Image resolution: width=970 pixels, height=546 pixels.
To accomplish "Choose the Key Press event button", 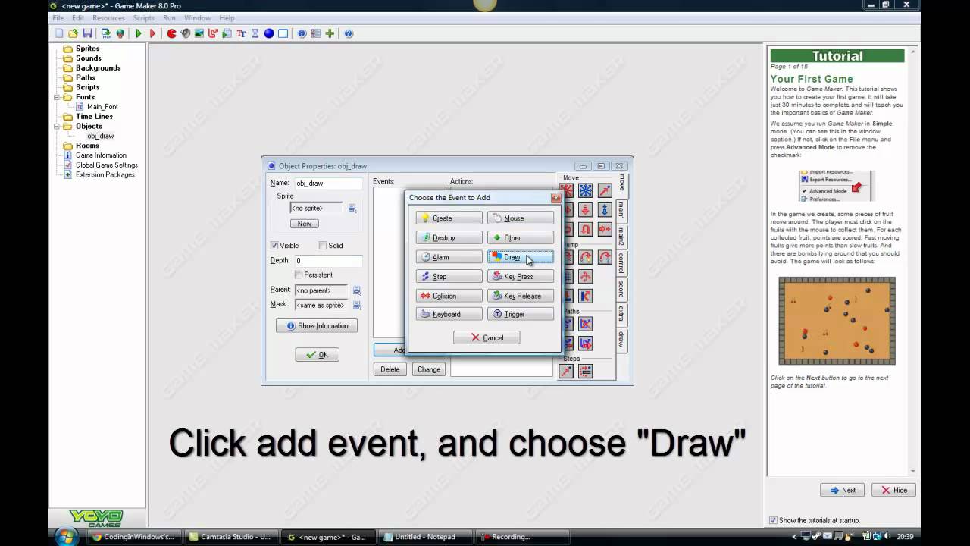I will pos(521,277).
